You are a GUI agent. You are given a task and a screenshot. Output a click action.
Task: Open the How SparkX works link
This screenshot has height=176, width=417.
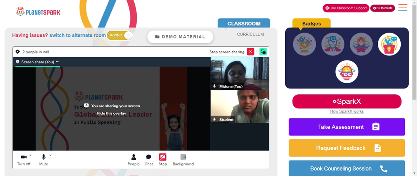point(347,111)
